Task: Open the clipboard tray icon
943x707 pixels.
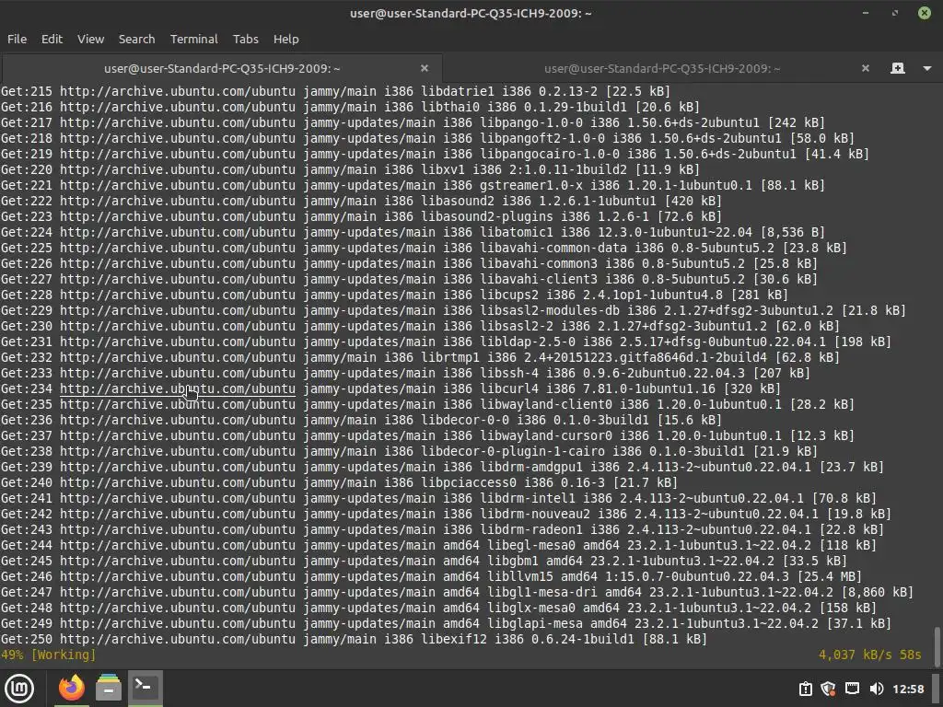Action: [805, 689]
